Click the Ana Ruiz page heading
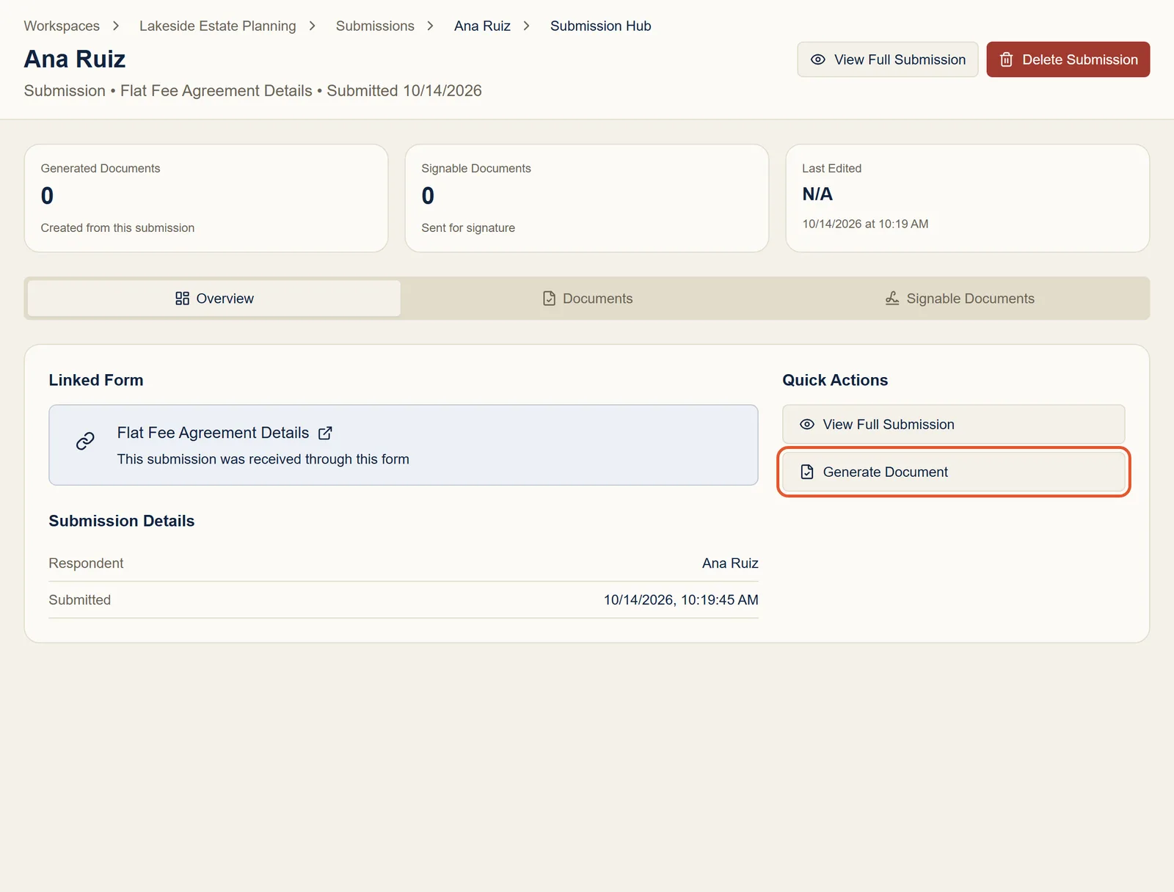The width and height of the screenshot is (1174, 892). tap(75, 59)
